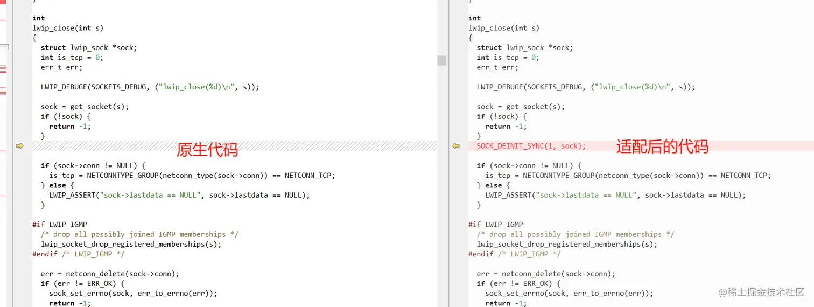Click the LWIP_ASSERT line in the left pane

click(x=180, y=195)
